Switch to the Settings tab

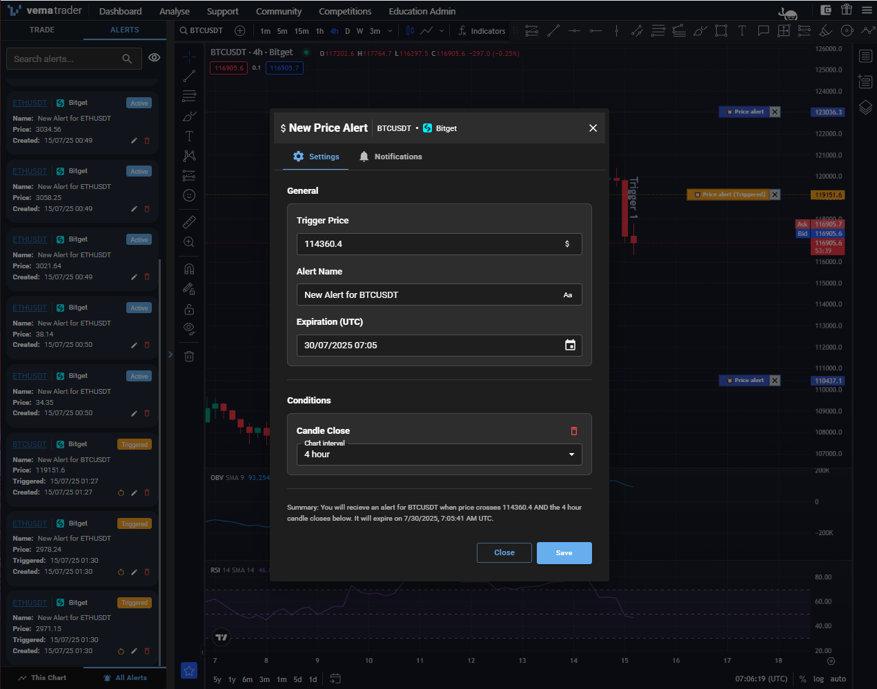click(316, 157)
